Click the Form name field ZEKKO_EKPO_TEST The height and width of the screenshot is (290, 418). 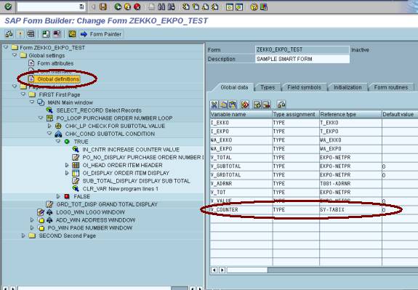(302, 49)
